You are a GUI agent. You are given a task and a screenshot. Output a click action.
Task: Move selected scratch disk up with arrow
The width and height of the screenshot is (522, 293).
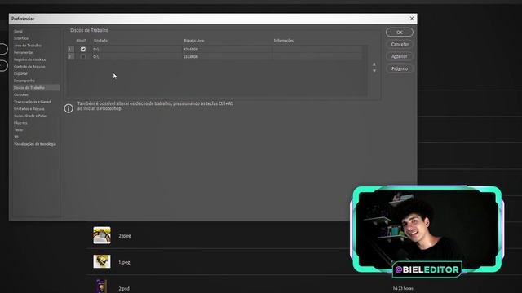(374, 64)
